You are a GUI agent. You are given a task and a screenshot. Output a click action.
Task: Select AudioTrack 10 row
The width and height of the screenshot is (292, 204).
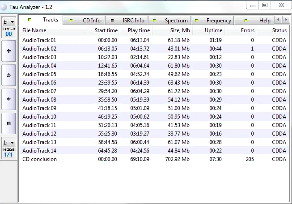tap(154, 117)
